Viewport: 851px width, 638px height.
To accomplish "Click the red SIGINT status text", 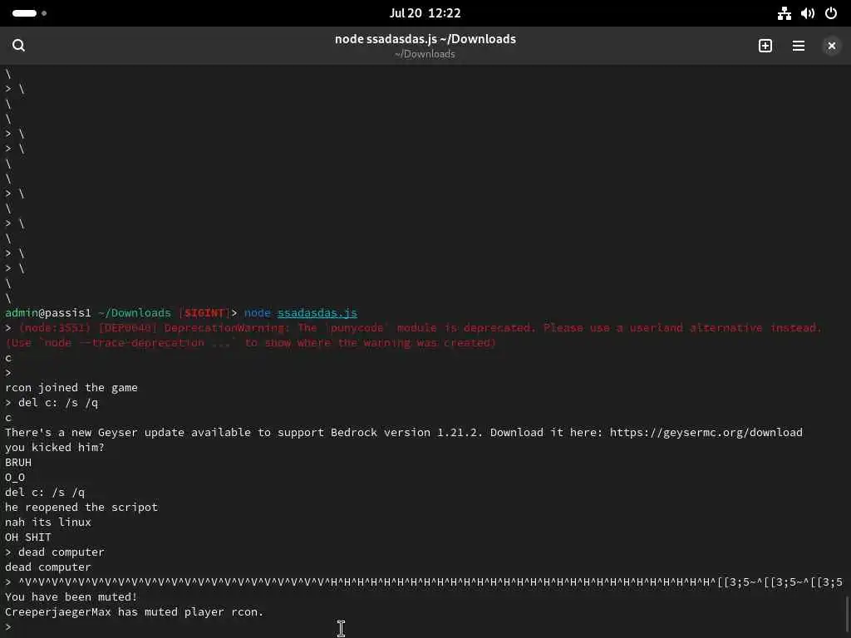I will 204,313.
